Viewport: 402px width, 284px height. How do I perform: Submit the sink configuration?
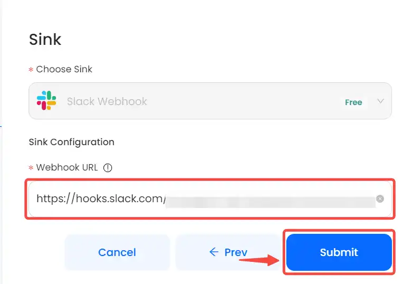point(339,252)
